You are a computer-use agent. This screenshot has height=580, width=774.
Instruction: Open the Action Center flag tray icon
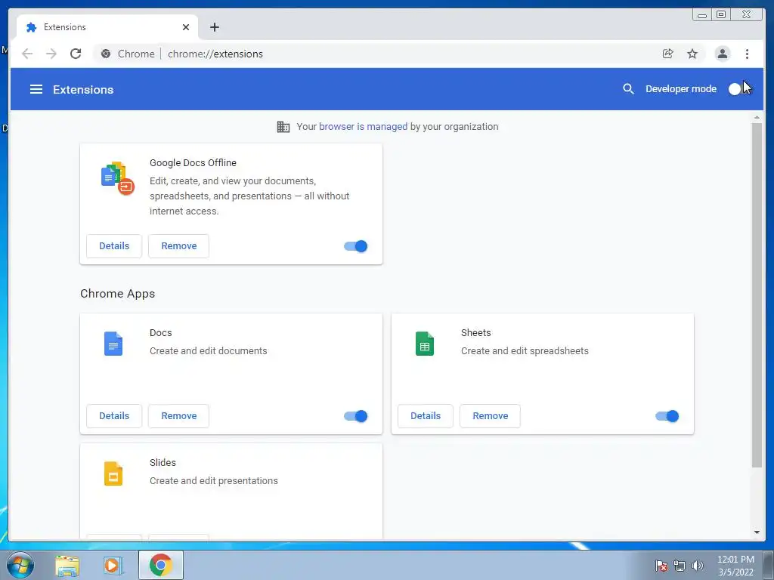point(661,566)
